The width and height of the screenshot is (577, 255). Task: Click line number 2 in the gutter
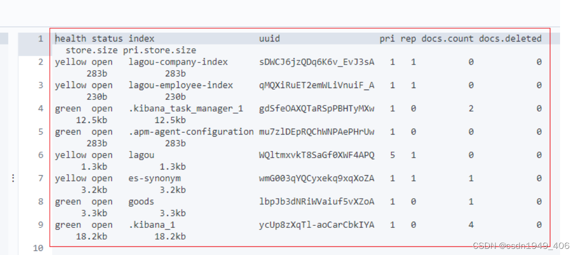coord(41,62)
